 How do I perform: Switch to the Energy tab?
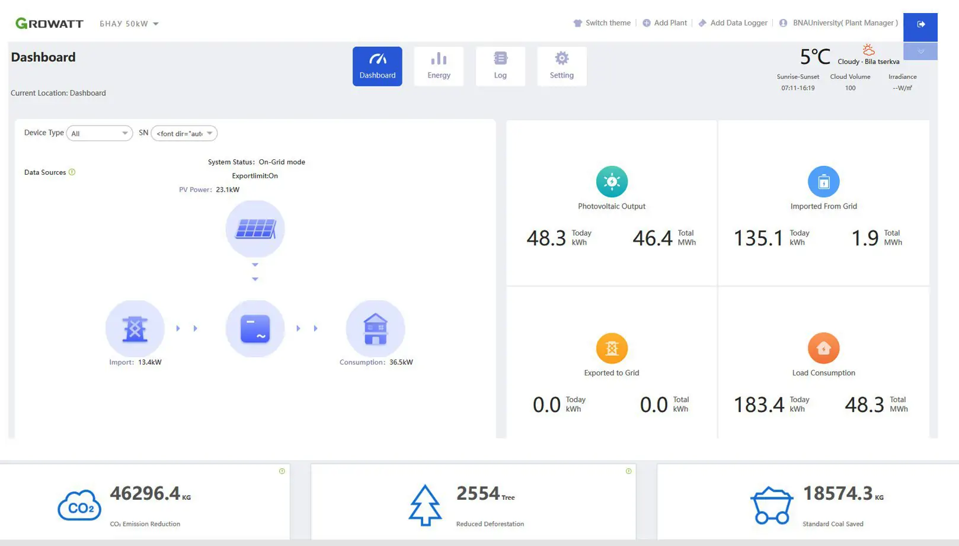[x=439, y=66]
